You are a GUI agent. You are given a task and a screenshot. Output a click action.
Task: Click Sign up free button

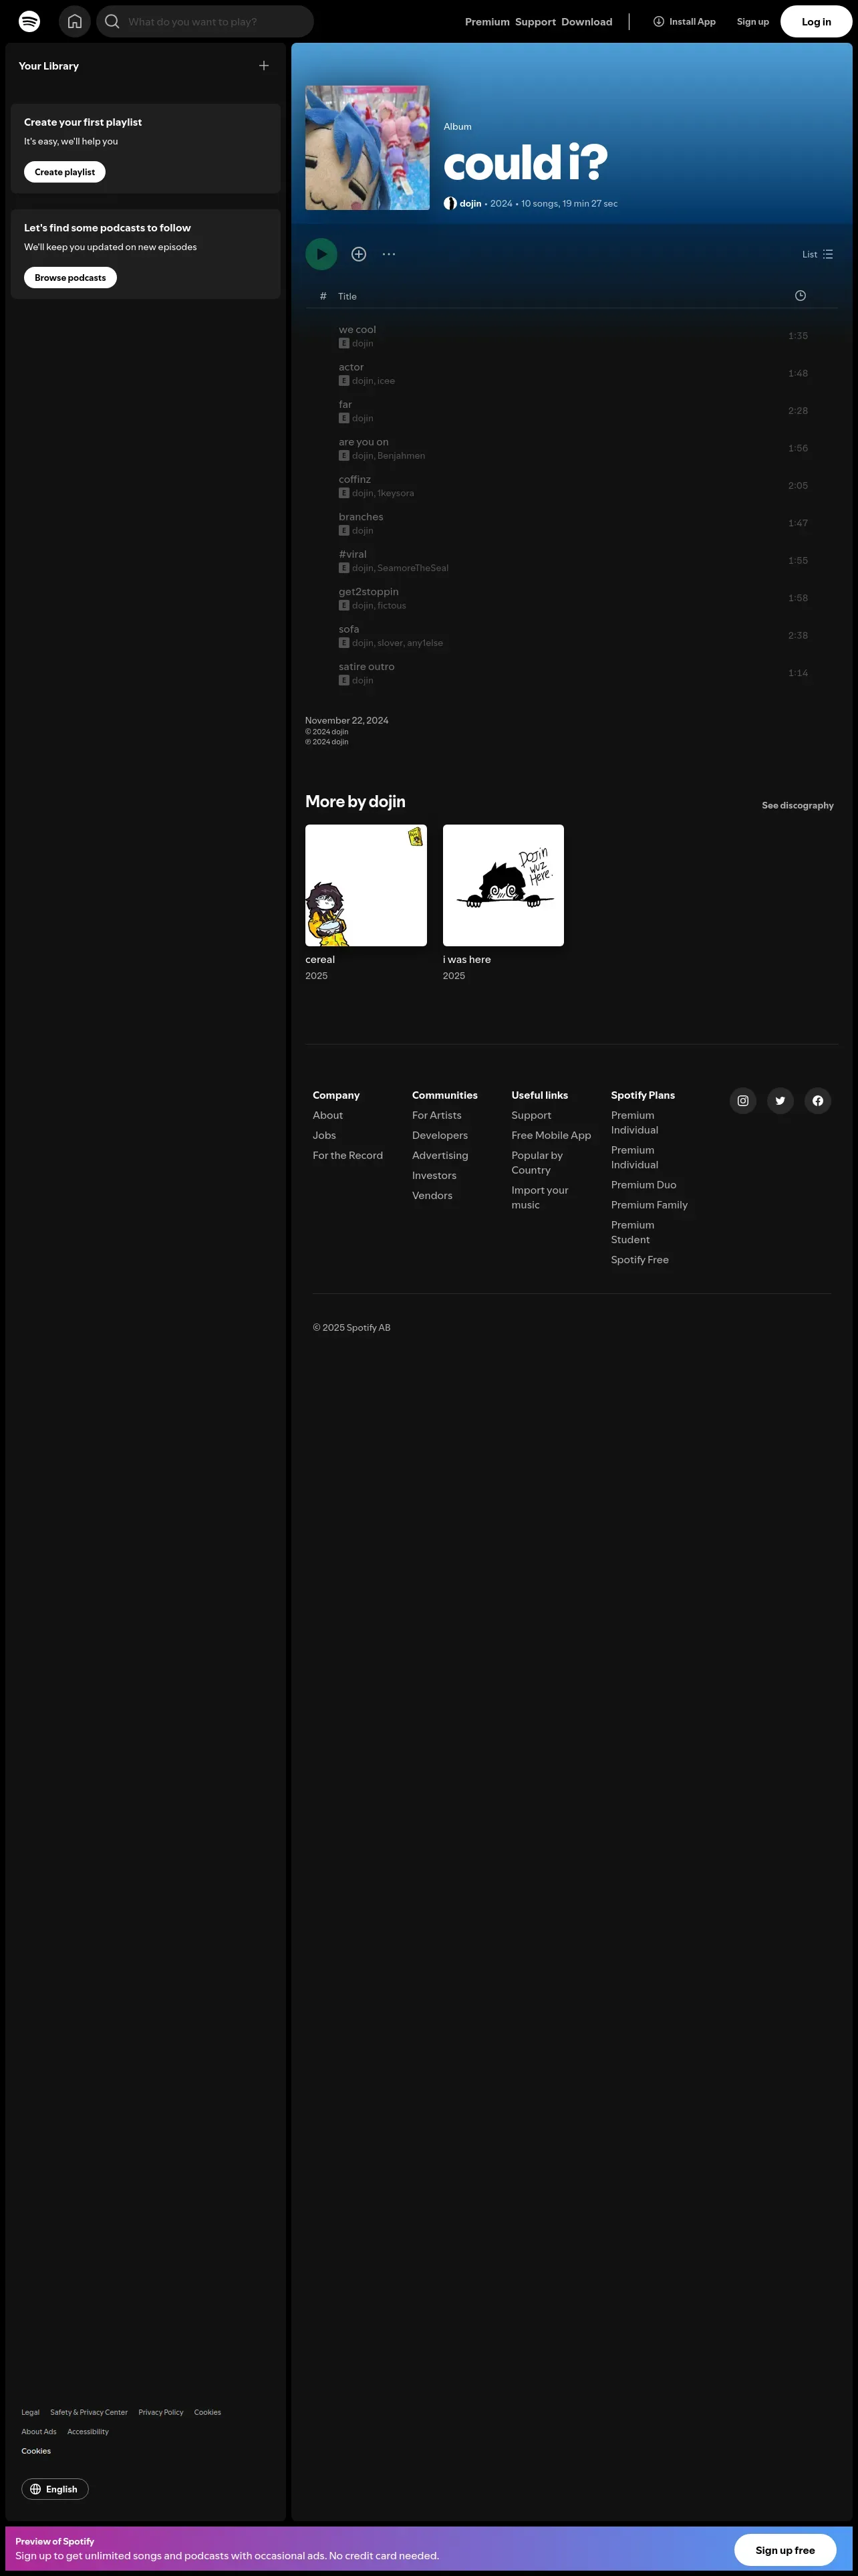785,2549
